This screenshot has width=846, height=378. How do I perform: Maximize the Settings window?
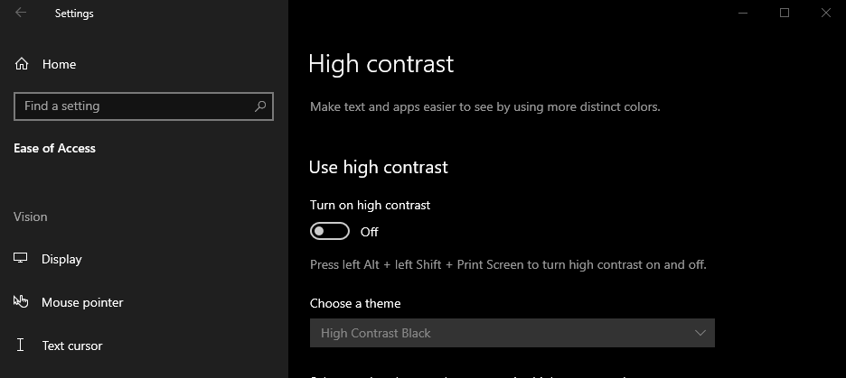coord(785,13)
